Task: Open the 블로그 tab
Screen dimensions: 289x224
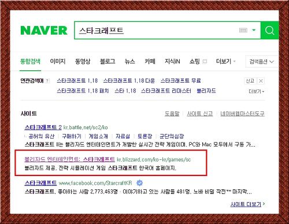Action: pyautogui.click(x=108, y=61)
